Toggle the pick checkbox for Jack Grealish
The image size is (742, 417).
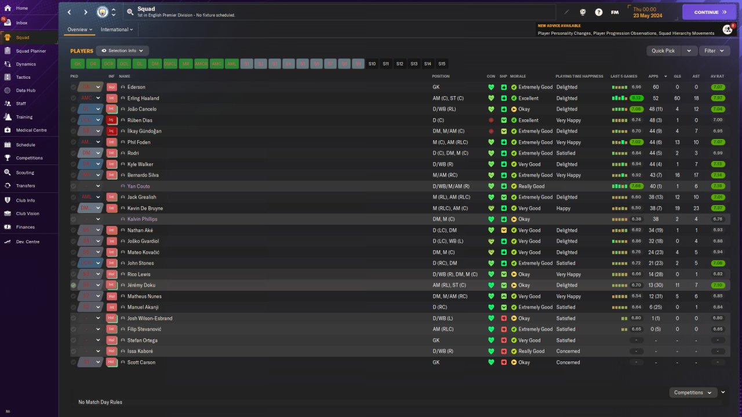pyautogui.click(x=74, y=197)
